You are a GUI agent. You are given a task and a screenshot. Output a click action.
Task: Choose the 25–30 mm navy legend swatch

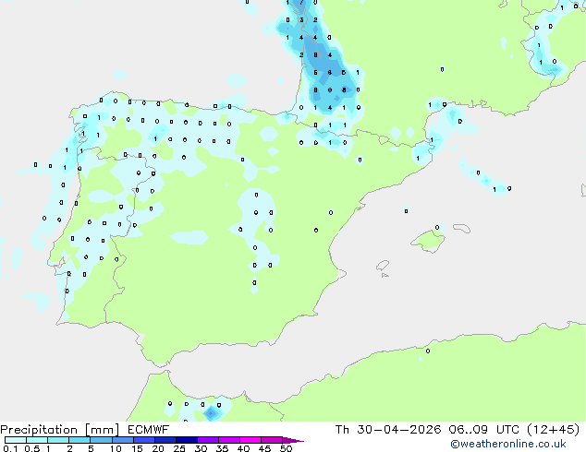coord(186,440)
